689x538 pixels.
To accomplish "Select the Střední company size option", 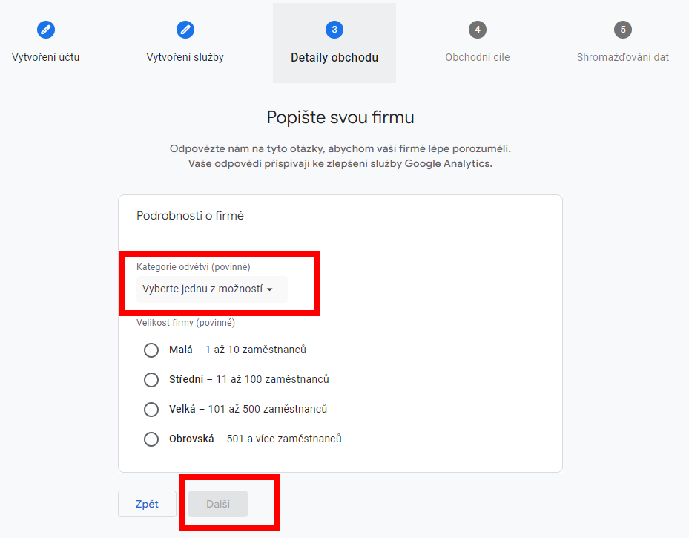I will point(151,379).
